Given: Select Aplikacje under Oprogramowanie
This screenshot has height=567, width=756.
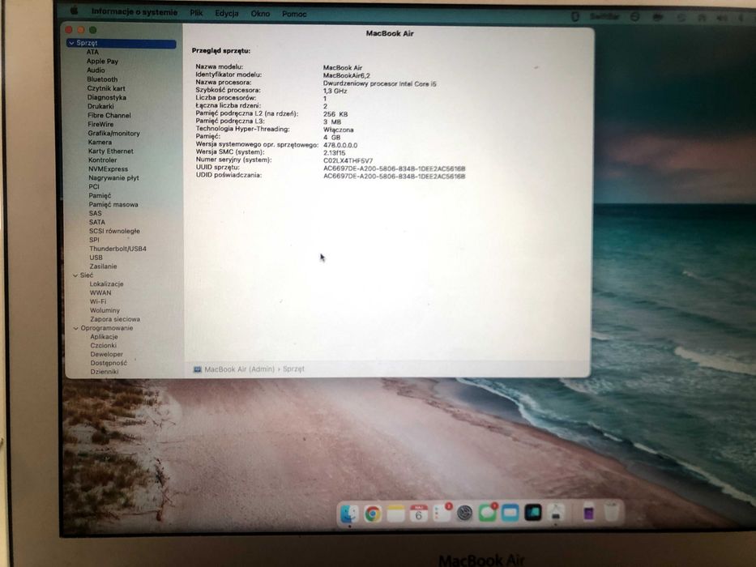Looking at the screenshot, I should pyautogui.click(x=104, y=337).
